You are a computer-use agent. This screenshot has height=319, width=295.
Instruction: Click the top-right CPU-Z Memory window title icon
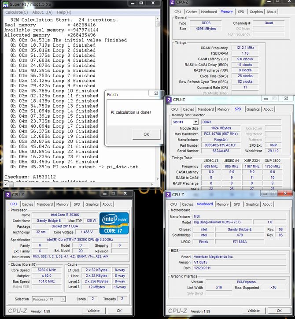click(x=172, y=2)
